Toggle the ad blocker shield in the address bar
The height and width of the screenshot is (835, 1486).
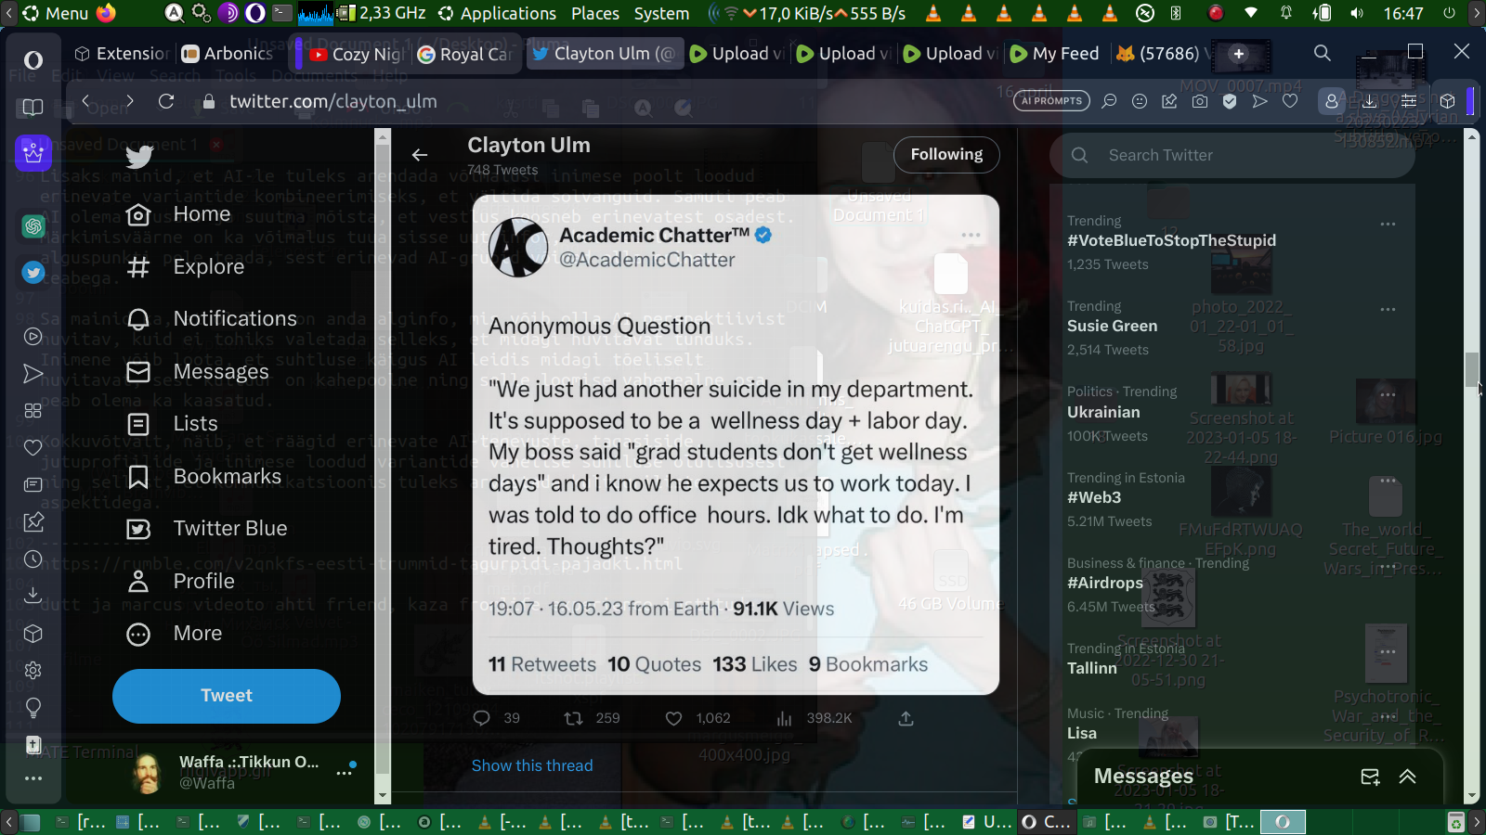[1230, 101]
